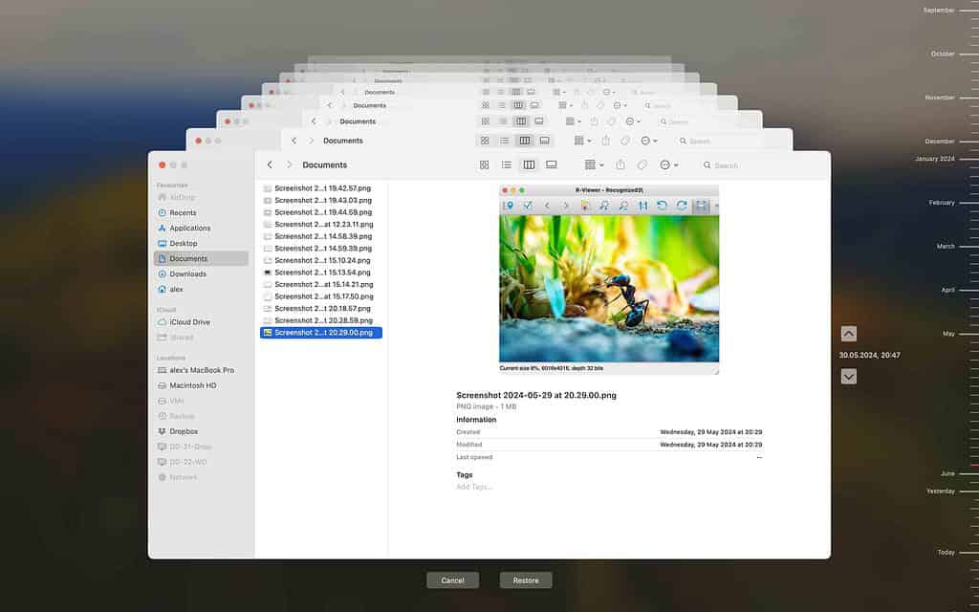Click the Tags icon in Finder toolbar

[x=642, y=164]
